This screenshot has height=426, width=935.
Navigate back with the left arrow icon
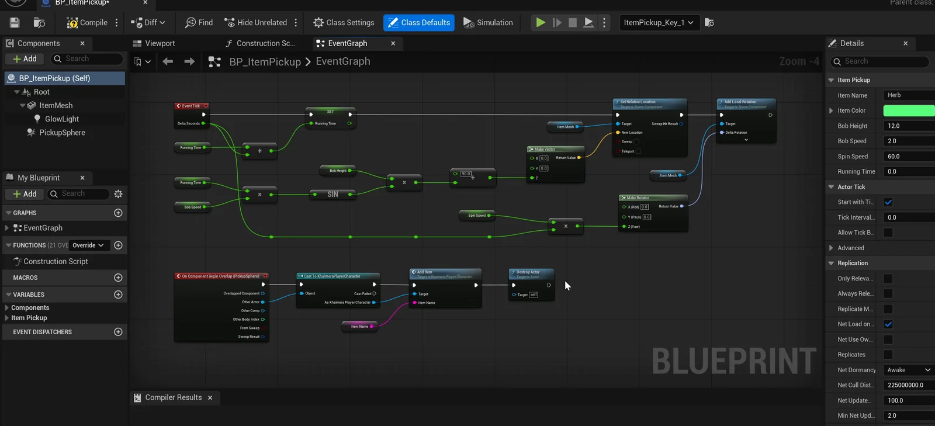[168, 61]
